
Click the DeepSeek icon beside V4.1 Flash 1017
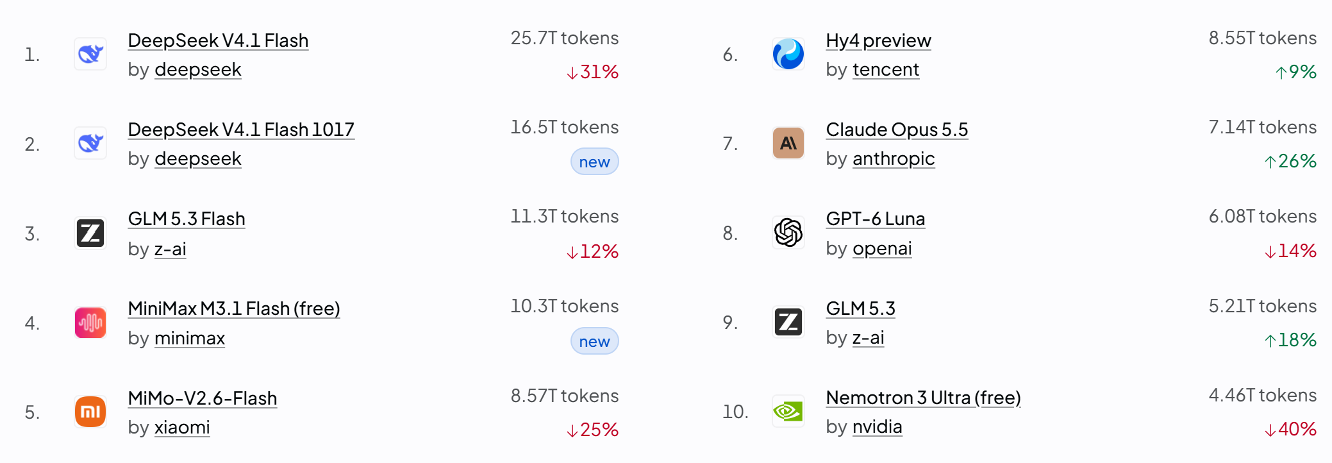[x=90, y=143]
